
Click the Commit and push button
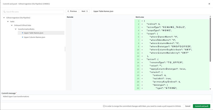[x=201, y=106]
